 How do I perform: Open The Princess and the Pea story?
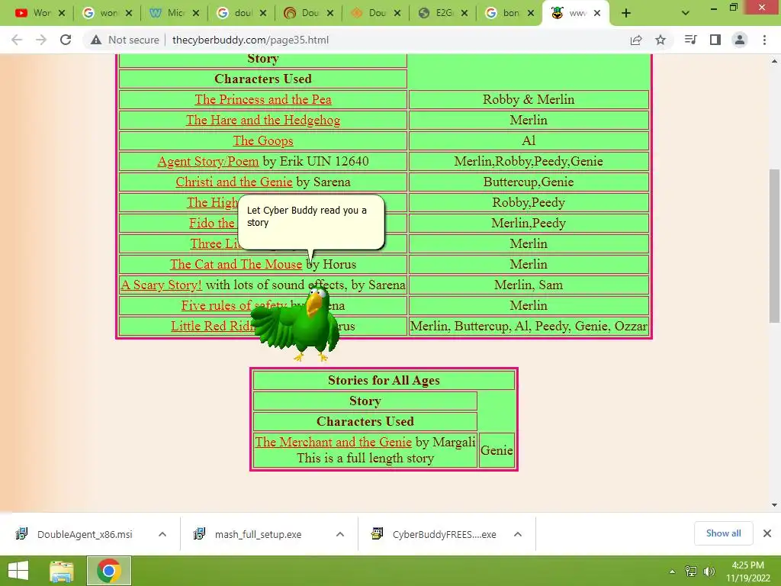pyautogui.click(x=263, y=99)
